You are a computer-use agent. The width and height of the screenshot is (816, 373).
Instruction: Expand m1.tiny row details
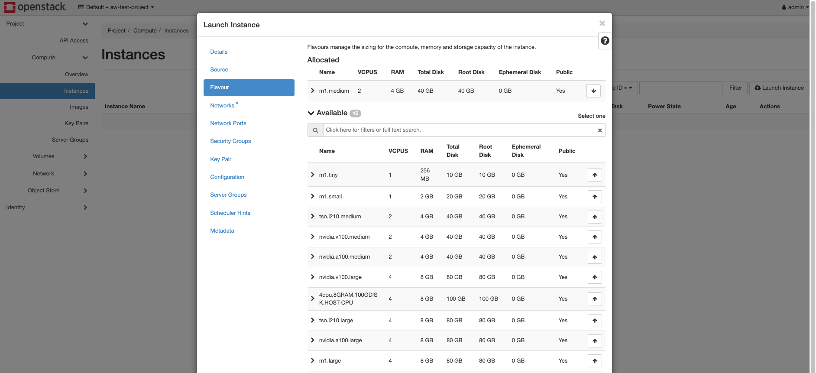pyautogui.click(x=312, y=175)
